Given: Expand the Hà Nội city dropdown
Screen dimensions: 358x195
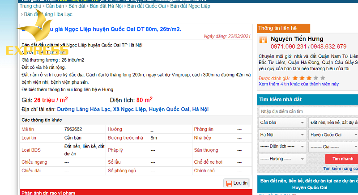Looking at the screenshot, I should coord(282,134).
